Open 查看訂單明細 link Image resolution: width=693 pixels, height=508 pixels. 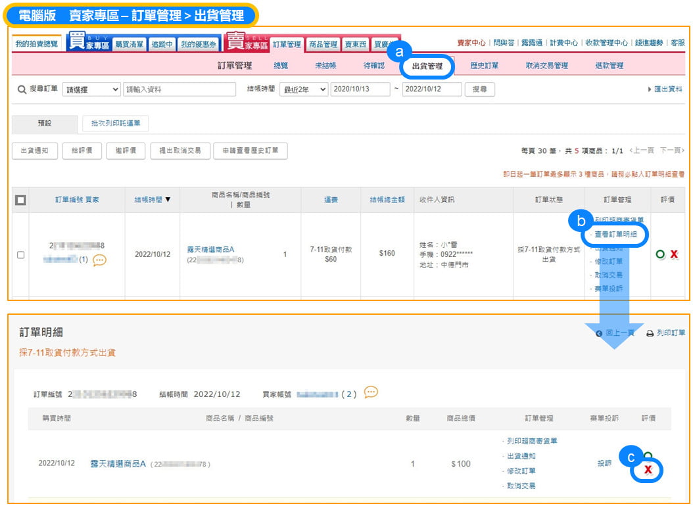click(x=615, y=234)
